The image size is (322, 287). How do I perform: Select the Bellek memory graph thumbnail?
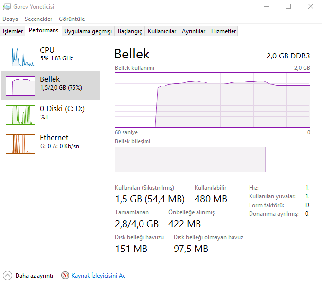click(x=20, y=86)
